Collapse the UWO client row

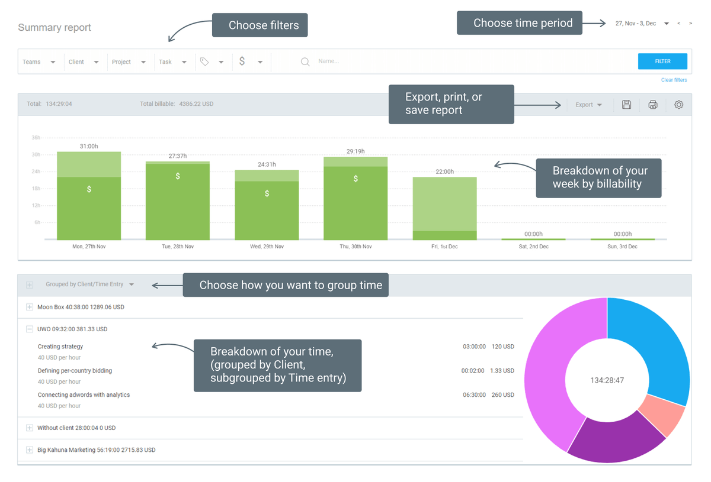pyautogui.click(x=30, y=329)
